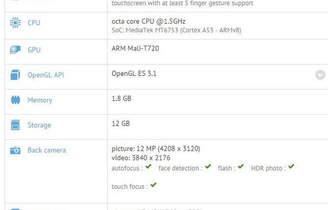Click the GPU graphics card icon
Viewport: 328px width, 210px height.
click(x=15, y=50)
